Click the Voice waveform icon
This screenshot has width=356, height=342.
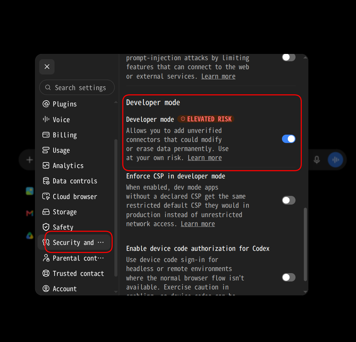(46, 119)
